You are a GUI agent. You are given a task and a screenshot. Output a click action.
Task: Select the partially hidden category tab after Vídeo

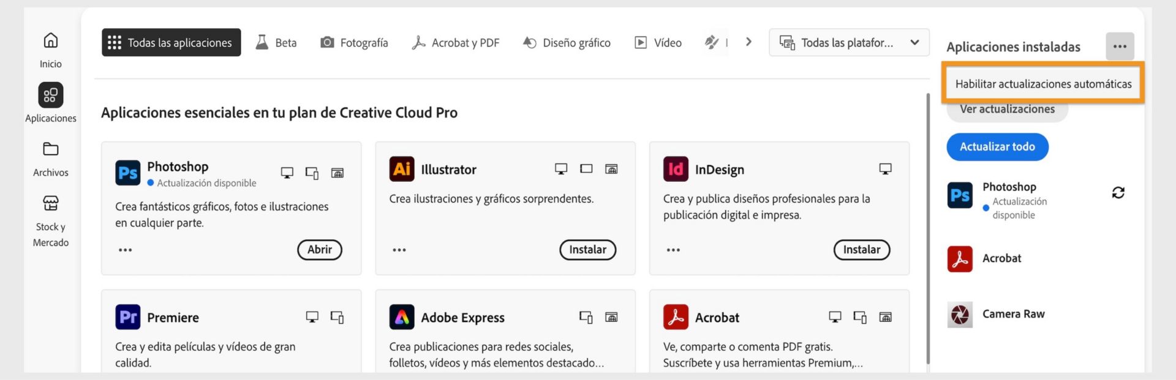(715, 42)
